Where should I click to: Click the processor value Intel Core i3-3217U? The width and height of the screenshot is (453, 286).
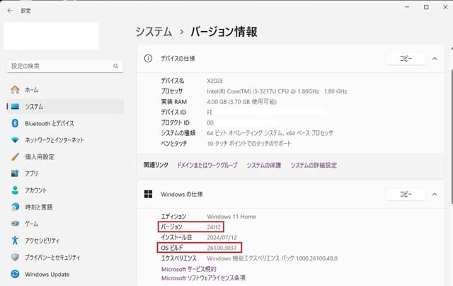277,91
